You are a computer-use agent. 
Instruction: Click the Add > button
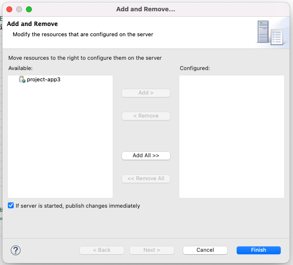tap(146, 93)
